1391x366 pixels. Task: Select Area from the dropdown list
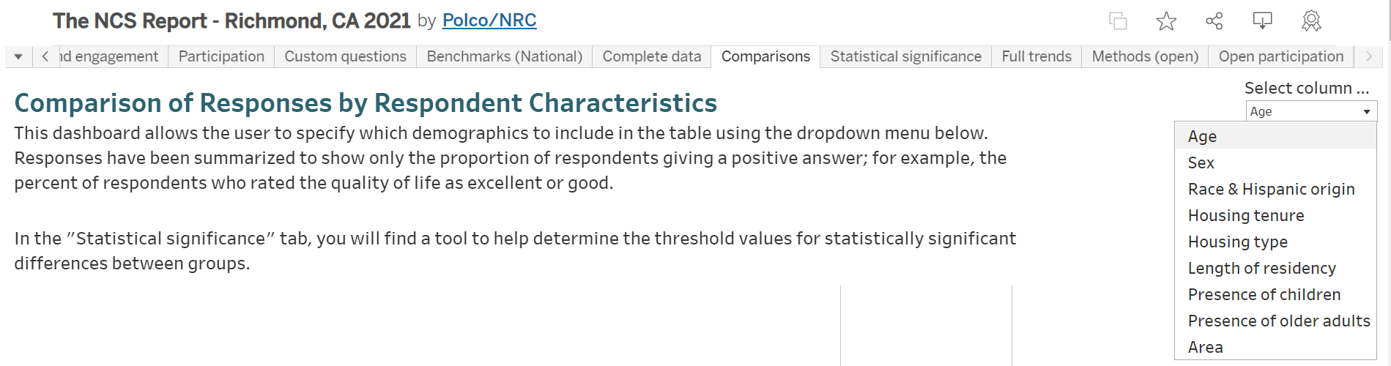[1205, 347]
